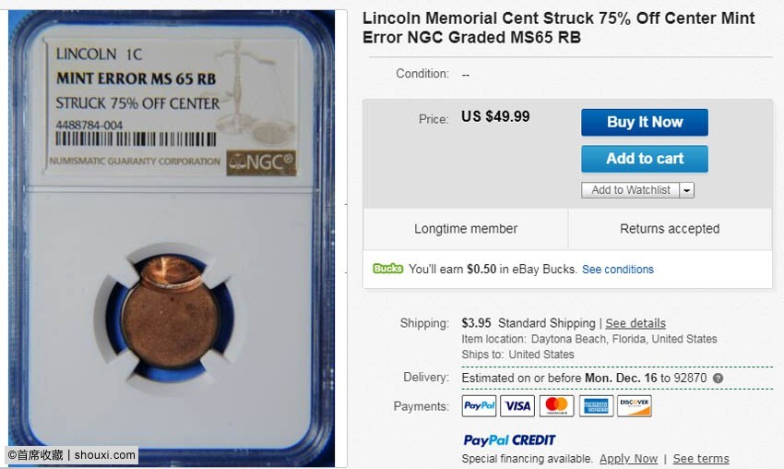Click the Lincoln Memorial Cent listing title
This screenshot has height=469, width=784.
(x=559, y=28)
